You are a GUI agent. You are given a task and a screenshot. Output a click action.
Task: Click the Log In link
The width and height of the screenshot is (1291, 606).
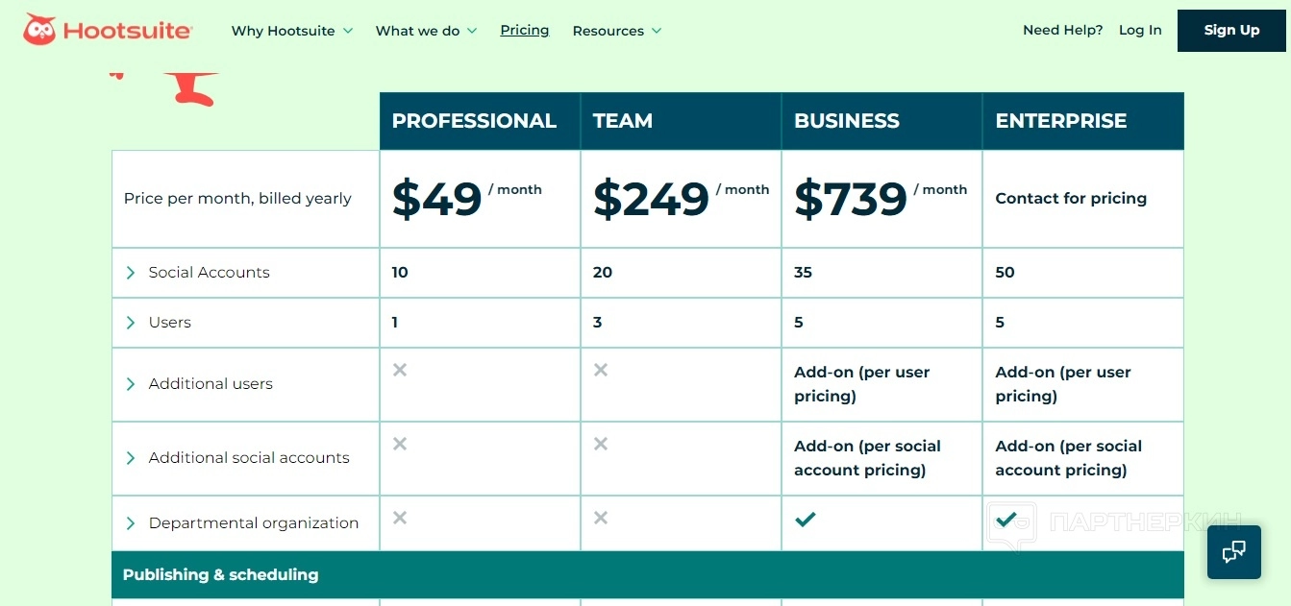click(1140, 31)
